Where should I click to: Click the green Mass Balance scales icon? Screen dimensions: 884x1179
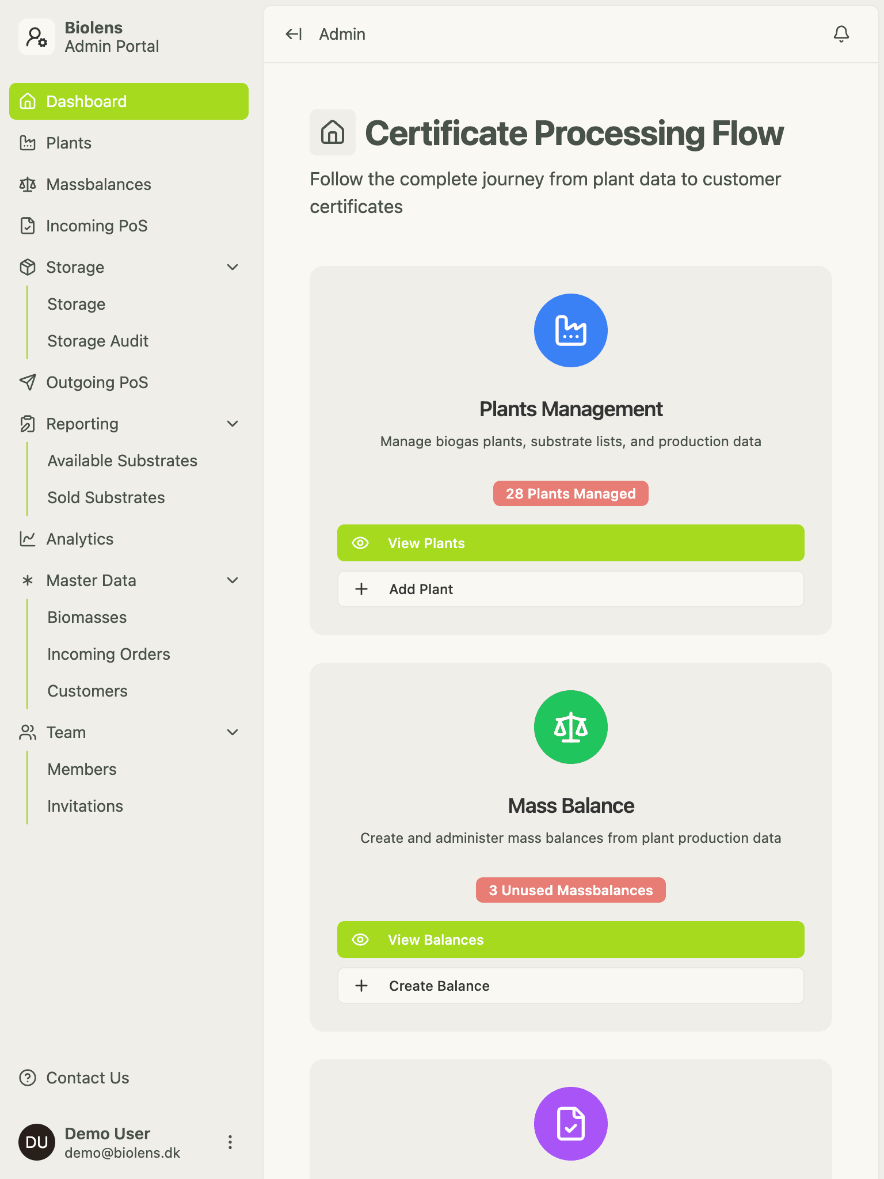point(570,727)
